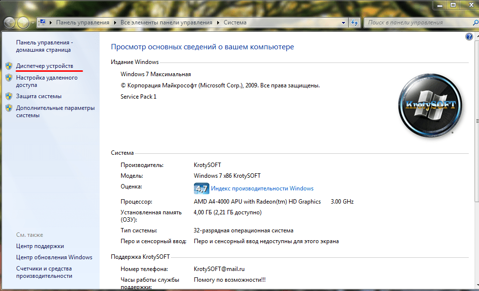This screenshot has height=291, width=479.
Task: Click shield icon beside Защита системы
Action: (x=9, y=96)
